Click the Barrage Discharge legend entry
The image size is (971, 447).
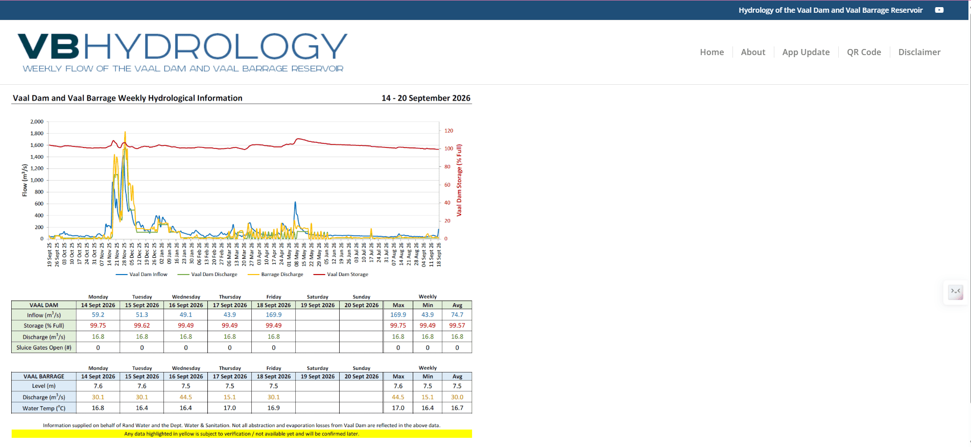(275, 275)
